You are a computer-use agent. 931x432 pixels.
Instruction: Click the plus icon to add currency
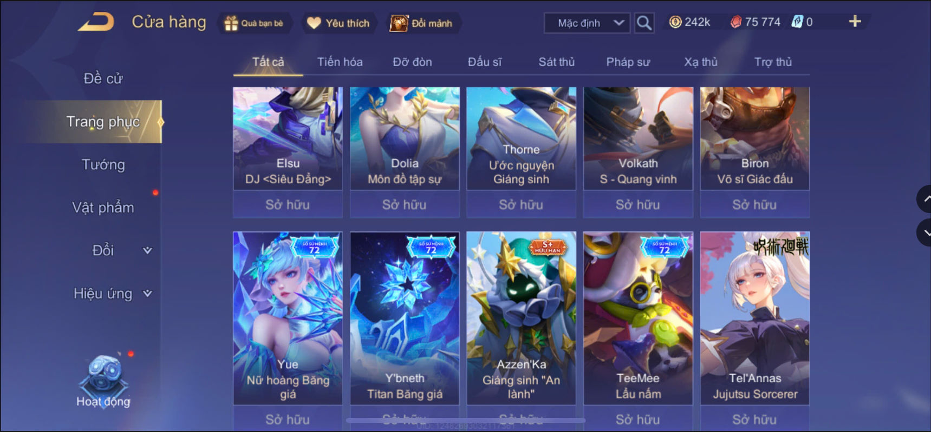pyautogui.click(x=855, y=22)
